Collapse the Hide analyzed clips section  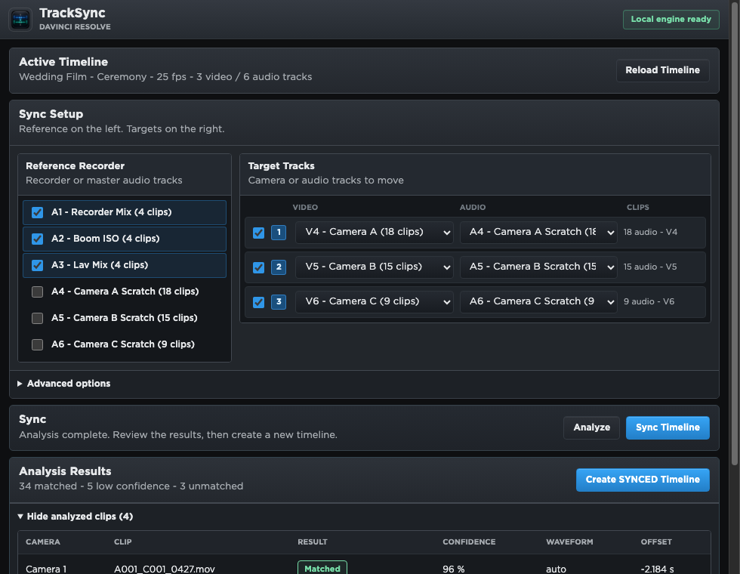pos(75,517)
